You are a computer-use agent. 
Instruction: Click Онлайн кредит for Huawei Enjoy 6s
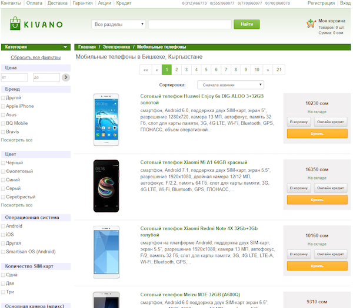(331, 121)
